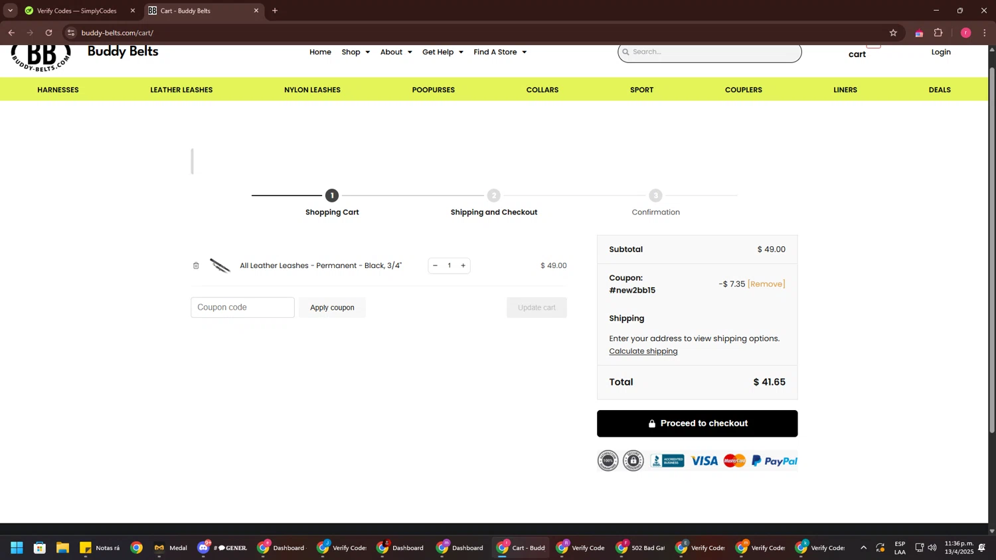Viewport: 996px width, 560px height.
Task: Open the Chrome profile avatar
Action: pyautogui.click(x=965, y=33)
